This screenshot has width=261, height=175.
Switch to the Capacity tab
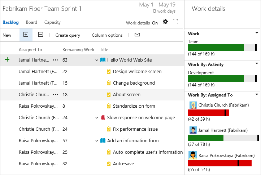[52, 22]
